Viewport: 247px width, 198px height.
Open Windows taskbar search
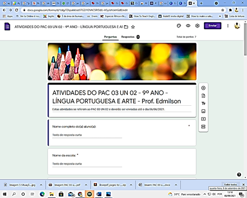pos(14,194)
